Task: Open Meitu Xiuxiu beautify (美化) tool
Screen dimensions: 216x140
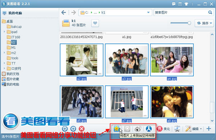Action: click(163, 129)
